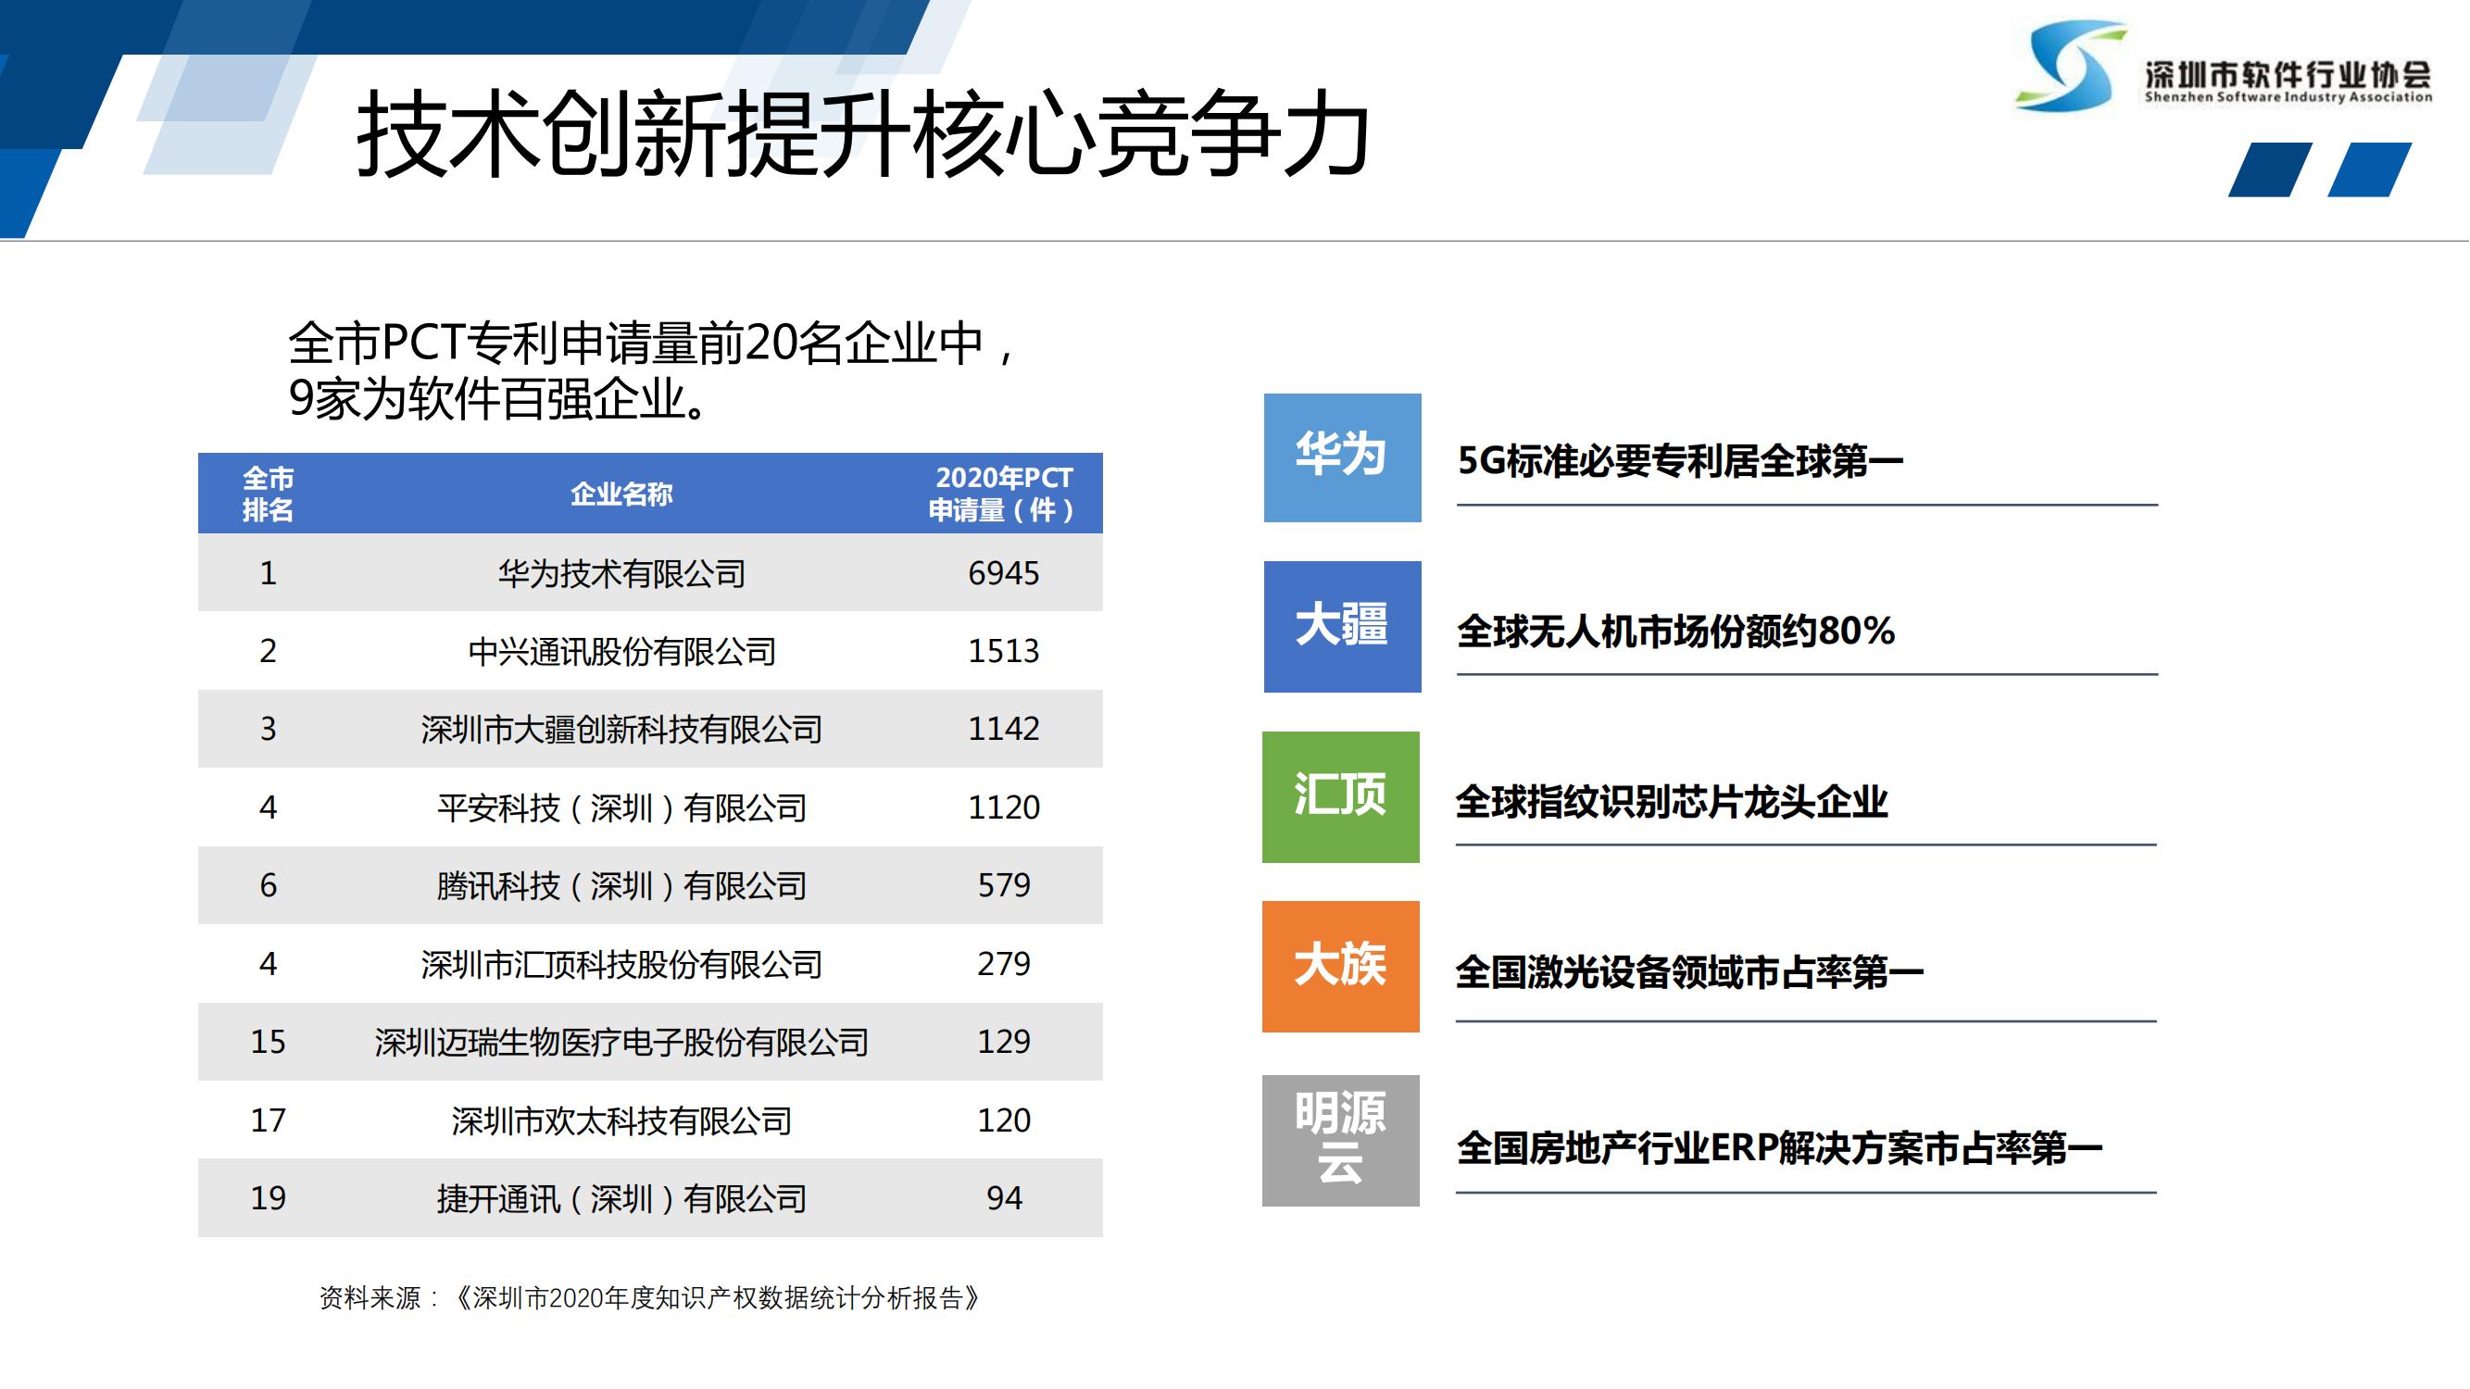
Task: Select the slide title 技术创新提升核心竞争力
Action: pos(863,134)
